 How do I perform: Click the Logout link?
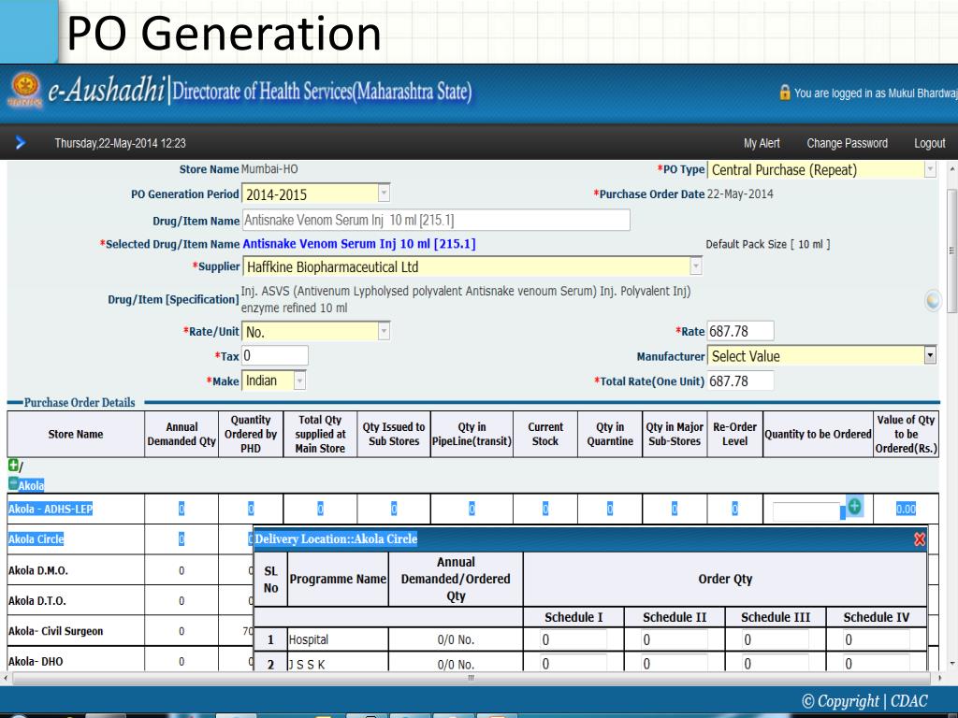tap(929, 143)
